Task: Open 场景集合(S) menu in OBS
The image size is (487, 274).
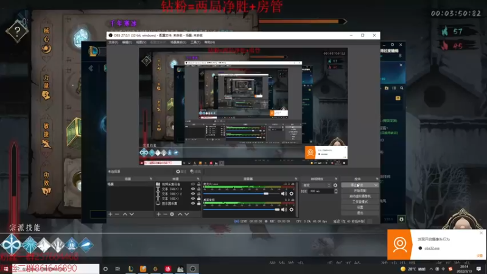Action: (178, 42)
